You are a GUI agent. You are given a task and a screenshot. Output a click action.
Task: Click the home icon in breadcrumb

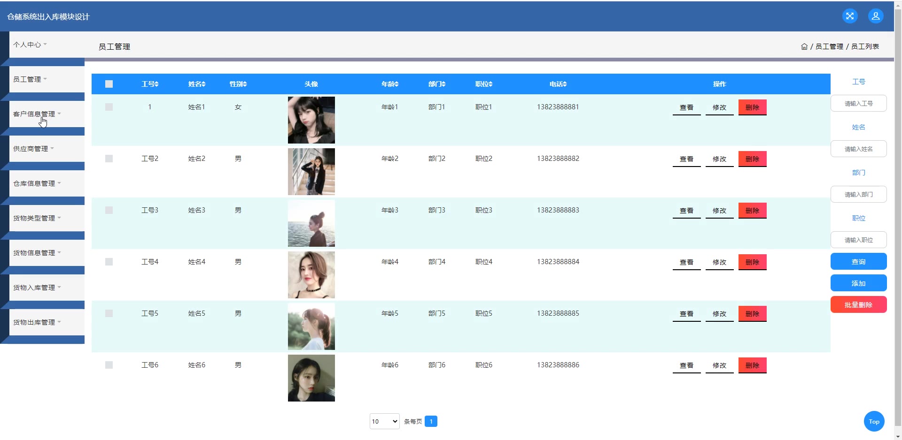point(804,46)
